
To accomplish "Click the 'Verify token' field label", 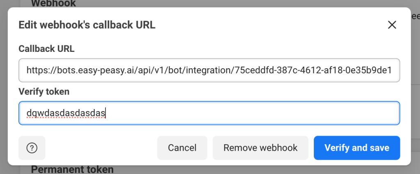I will click(x=44, y=92).
